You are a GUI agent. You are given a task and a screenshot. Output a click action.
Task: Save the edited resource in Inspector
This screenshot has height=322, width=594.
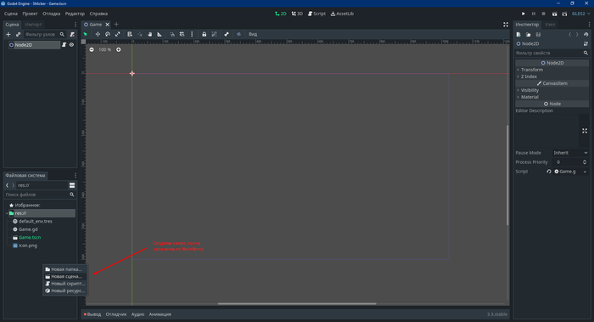click(538, 35)
